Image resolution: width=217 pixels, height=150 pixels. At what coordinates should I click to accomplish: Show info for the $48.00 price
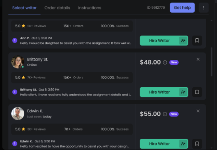click(x=165, y=62)
